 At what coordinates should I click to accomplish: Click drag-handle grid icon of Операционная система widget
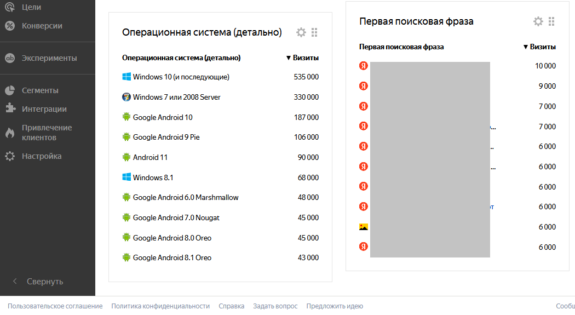coord(314,32)
